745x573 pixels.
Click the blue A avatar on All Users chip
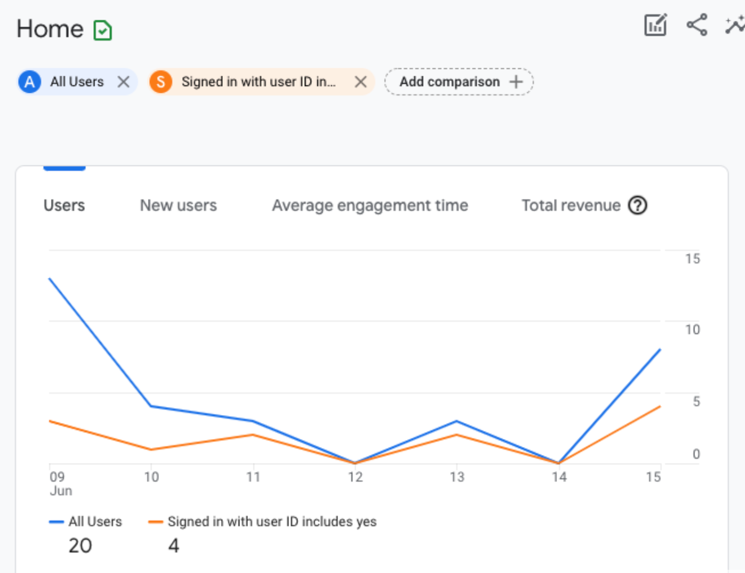[x=29, y=82]
